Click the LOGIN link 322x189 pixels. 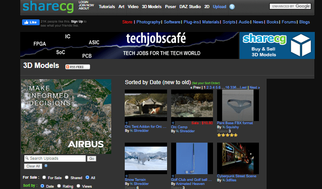[x=83, y=2]
